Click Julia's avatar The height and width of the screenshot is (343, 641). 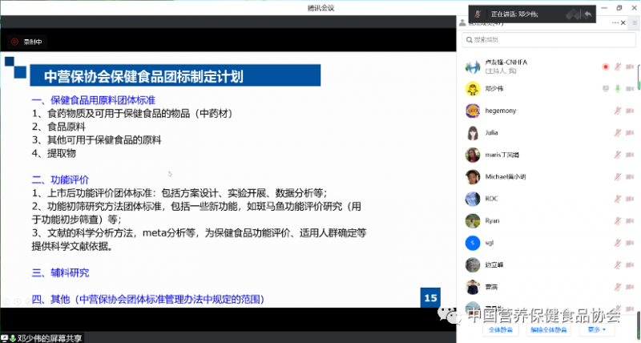point(473,133)
